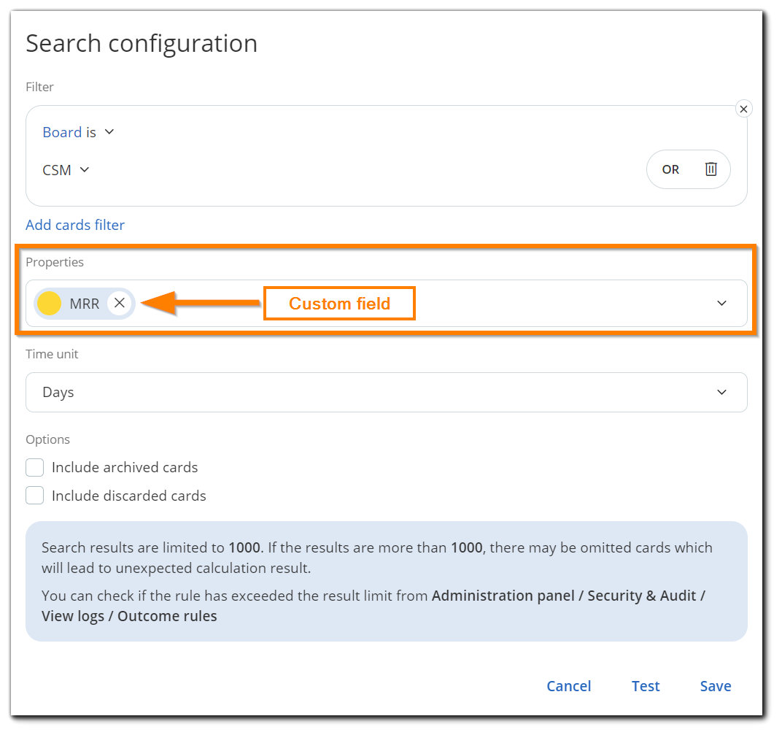The height and width of the screenshot is (735, 782).
Task: Click 'View logs / Outcome rules' text
Action: pyautogui.click(x=129, y=616)
